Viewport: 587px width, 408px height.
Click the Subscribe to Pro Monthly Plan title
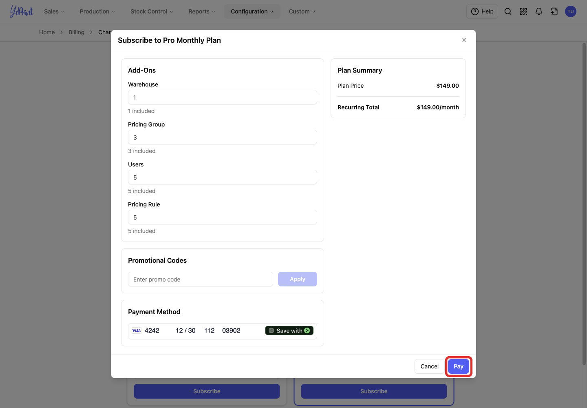coord(169,40)
